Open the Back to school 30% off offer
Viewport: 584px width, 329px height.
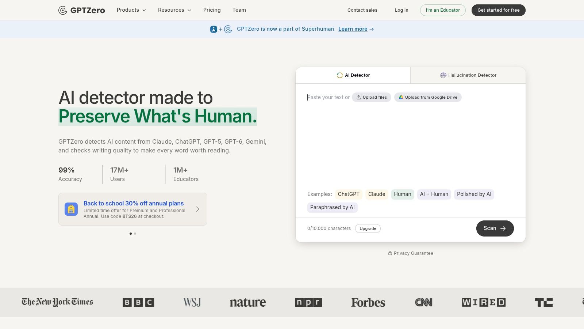click(133, 209)
